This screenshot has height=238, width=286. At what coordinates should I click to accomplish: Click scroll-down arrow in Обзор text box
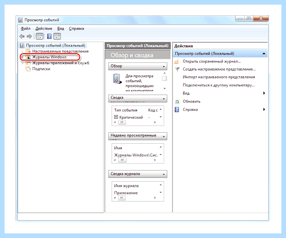pyautogui.click(x=165, y=89)
